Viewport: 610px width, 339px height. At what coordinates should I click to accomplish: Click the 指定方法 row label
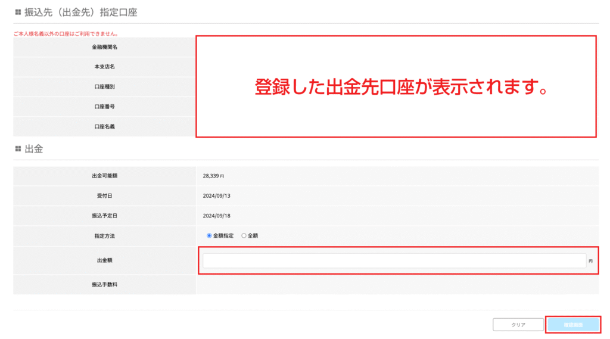click(104, 236)
